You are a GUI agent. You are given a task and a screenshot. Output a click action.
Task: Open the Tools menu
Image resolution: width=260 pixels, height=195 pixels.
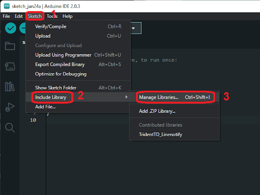52,16
